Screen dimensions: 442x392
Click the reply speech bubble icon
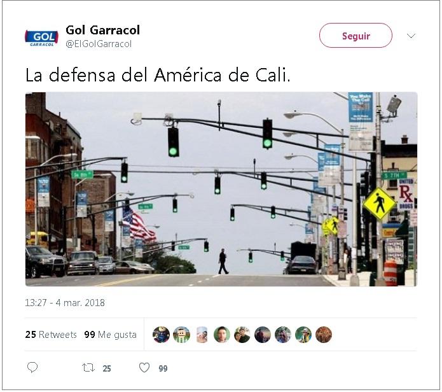[32, 367]
